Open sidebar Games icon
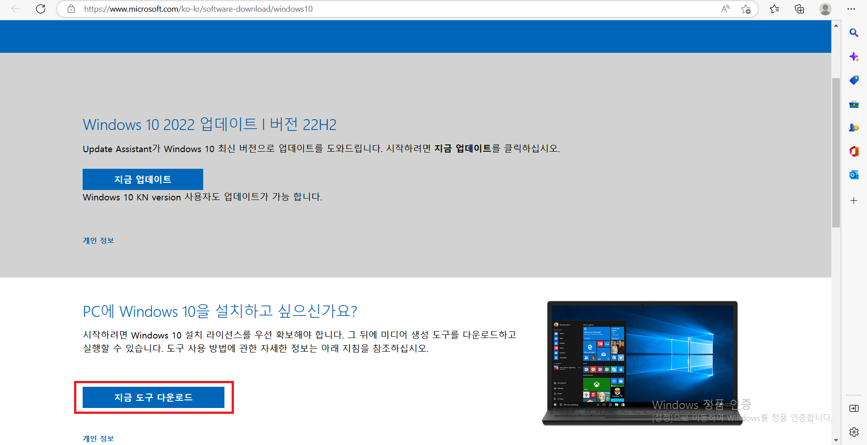The height and width of the screenshot is (445, 867). [x=854, y=128]
